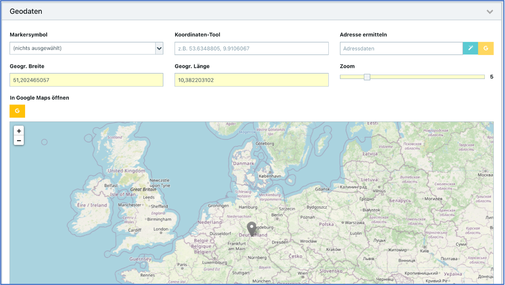This screenshot has width=505, height=285.
Task: Click the Geogr. Breite field
Action: (86, 80)
